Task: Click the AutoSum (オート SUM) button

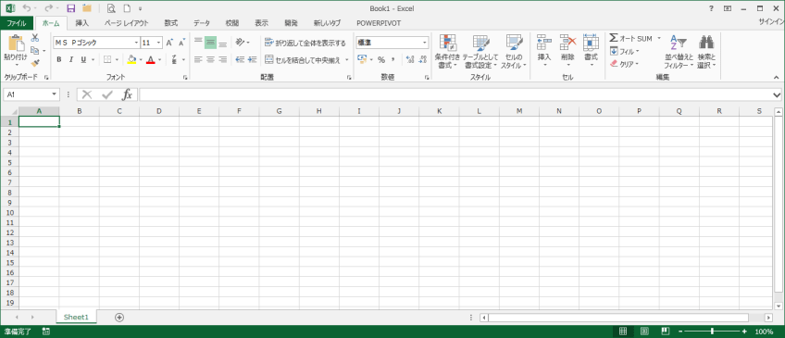Action: click(x=630, y=38)
